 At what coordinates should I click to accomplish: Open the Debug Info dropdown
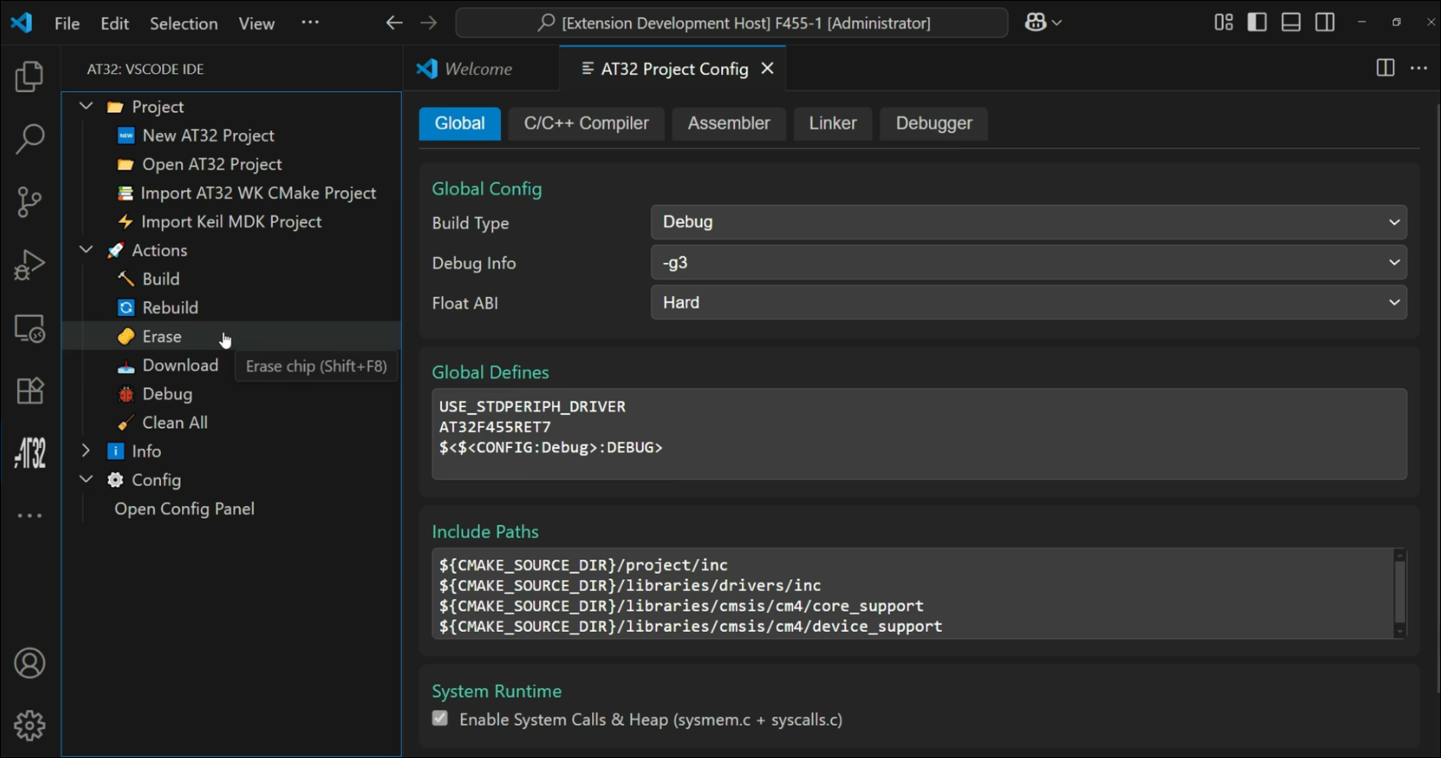[x=1029, y=262]
